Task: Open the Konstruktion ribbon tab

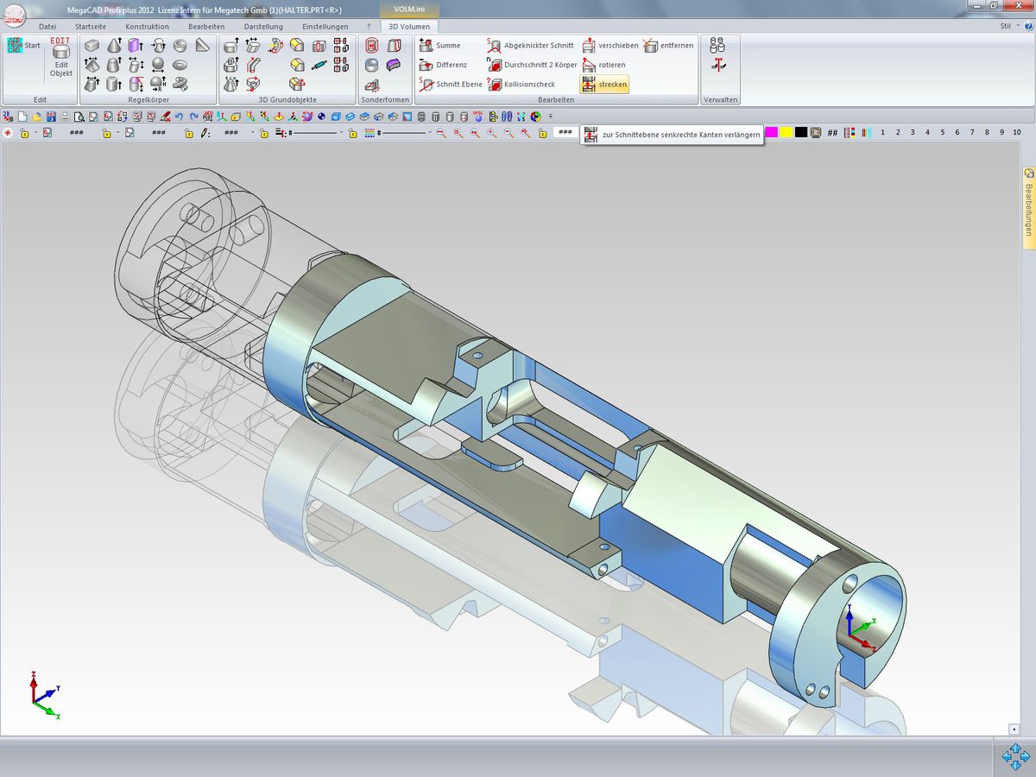Action: 147,27
